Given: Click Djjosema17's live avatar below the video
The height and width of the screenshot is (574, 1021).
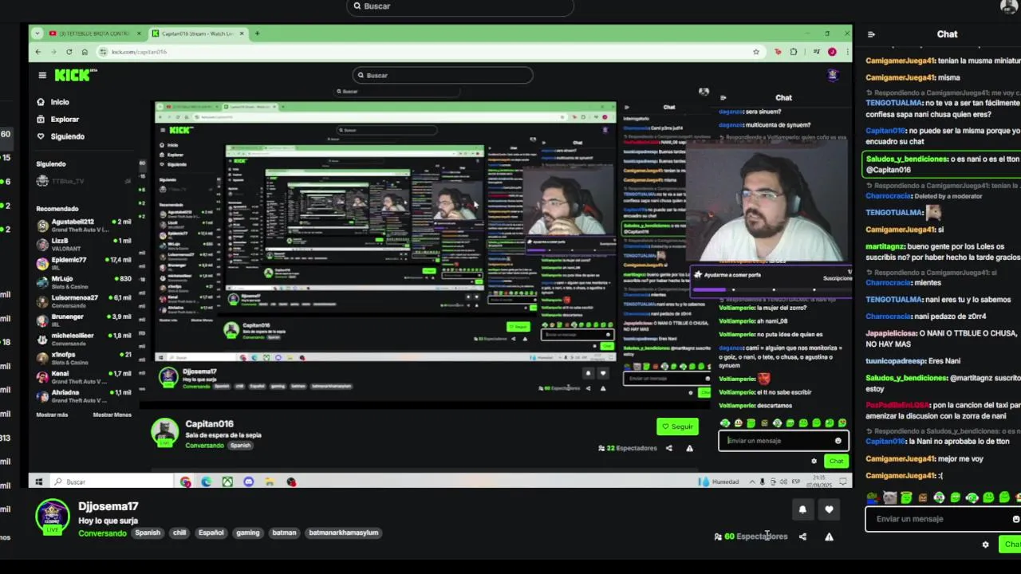Looking at the screenshot, I should 53,517.
